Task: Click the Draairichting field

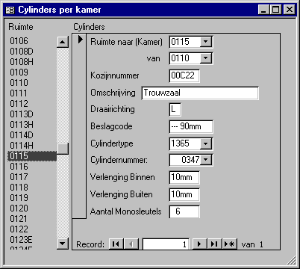Action: [x=175, y=109]
